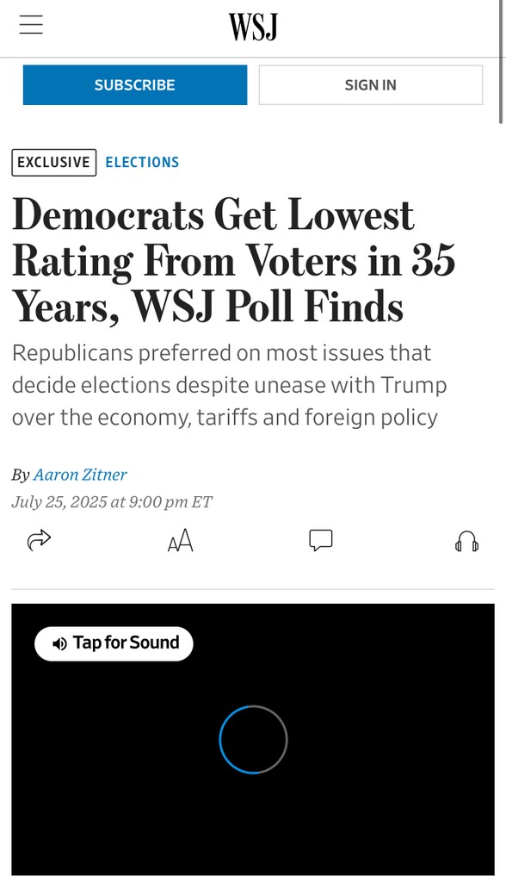Screen dimensions: 506x882
Task: Click the Democrats Get Lowest Rating headline
Action: pos(233,260)
